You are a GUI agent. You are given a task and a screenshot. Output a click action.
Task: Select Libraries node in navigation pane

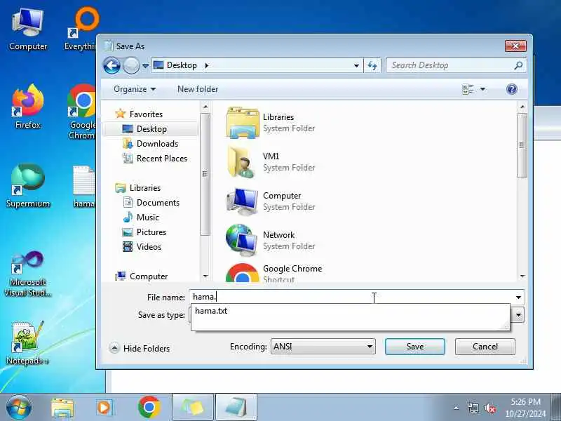pyautogui.click(x=145, y=187)
